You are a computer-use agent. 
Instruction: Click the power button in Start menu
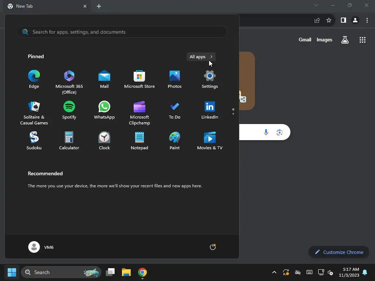point(213,247)
